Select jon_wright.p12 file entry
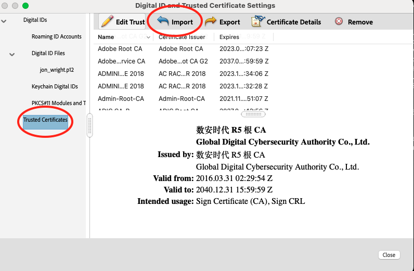This screenshot has width=414, height=271. 57,70
